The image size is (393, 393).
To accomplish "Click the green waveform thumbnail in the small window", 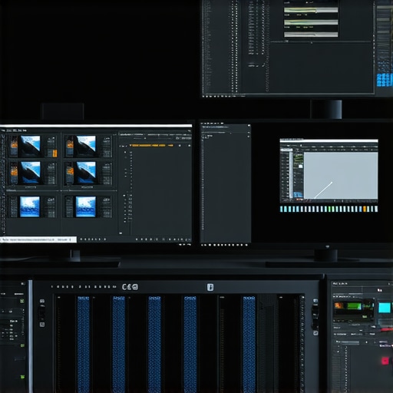I will tap(298, 158).
